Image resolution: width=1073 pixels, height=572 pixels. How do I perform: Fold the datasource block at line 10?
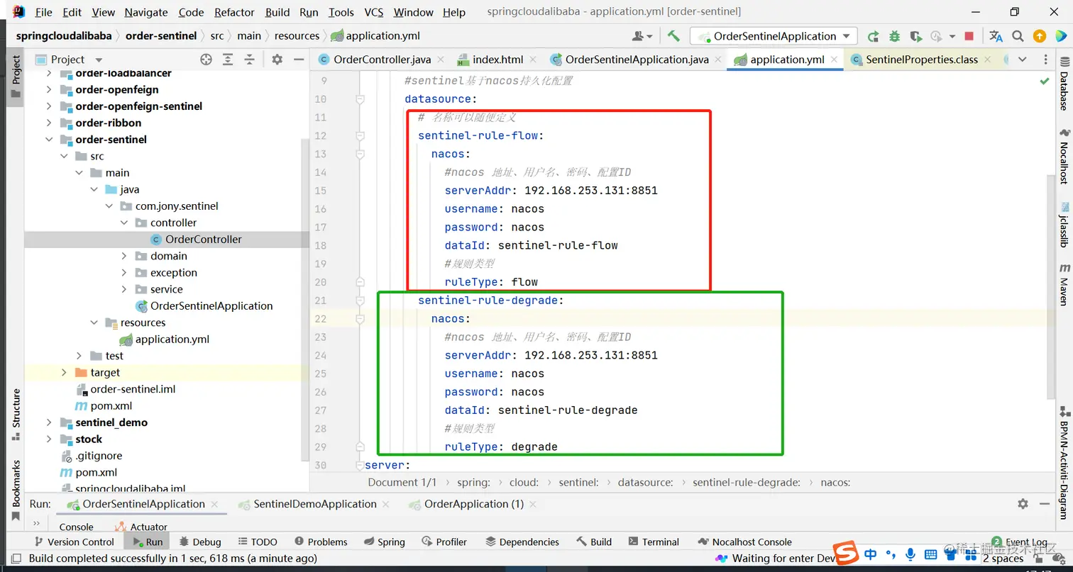click(360, 99)
